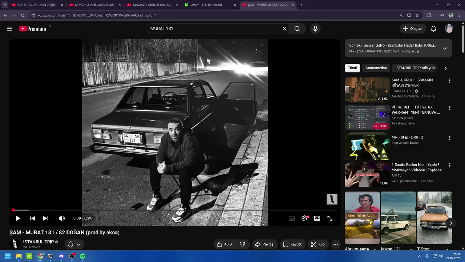Start voice search with microphone
Viewport: 465px width, 262px height.
point(315,29)
